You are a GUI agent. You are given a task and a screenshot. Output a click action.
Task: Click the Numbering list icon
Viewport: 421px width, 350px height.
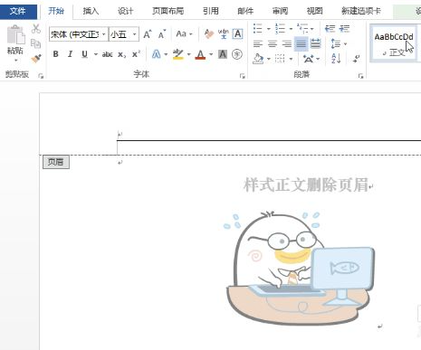tap(281, 29)
